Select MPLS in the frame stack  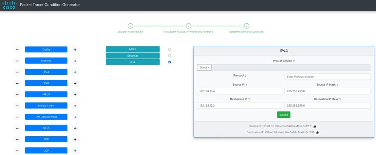click(133, 49)
